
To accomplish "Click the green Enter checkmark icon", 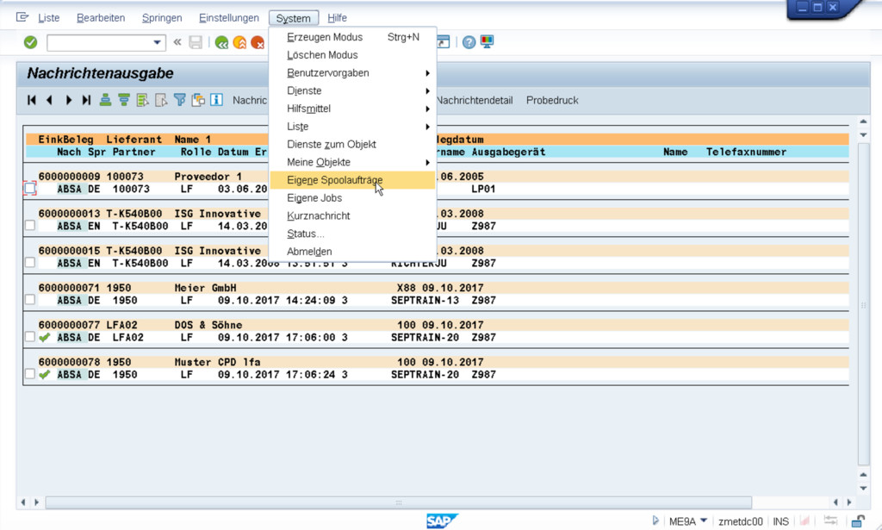I will coord(30,42).
